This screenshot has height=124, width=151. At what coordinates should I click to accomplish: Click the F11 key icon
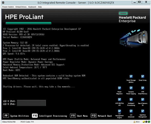[x=73, y=116]
